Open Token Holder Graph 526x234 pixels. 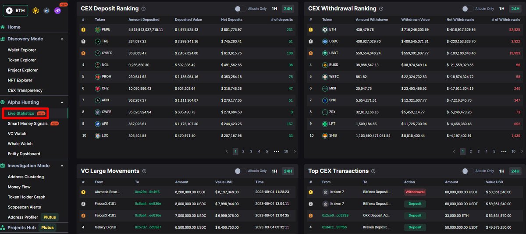pyautogui.click(x=27, y=197)
